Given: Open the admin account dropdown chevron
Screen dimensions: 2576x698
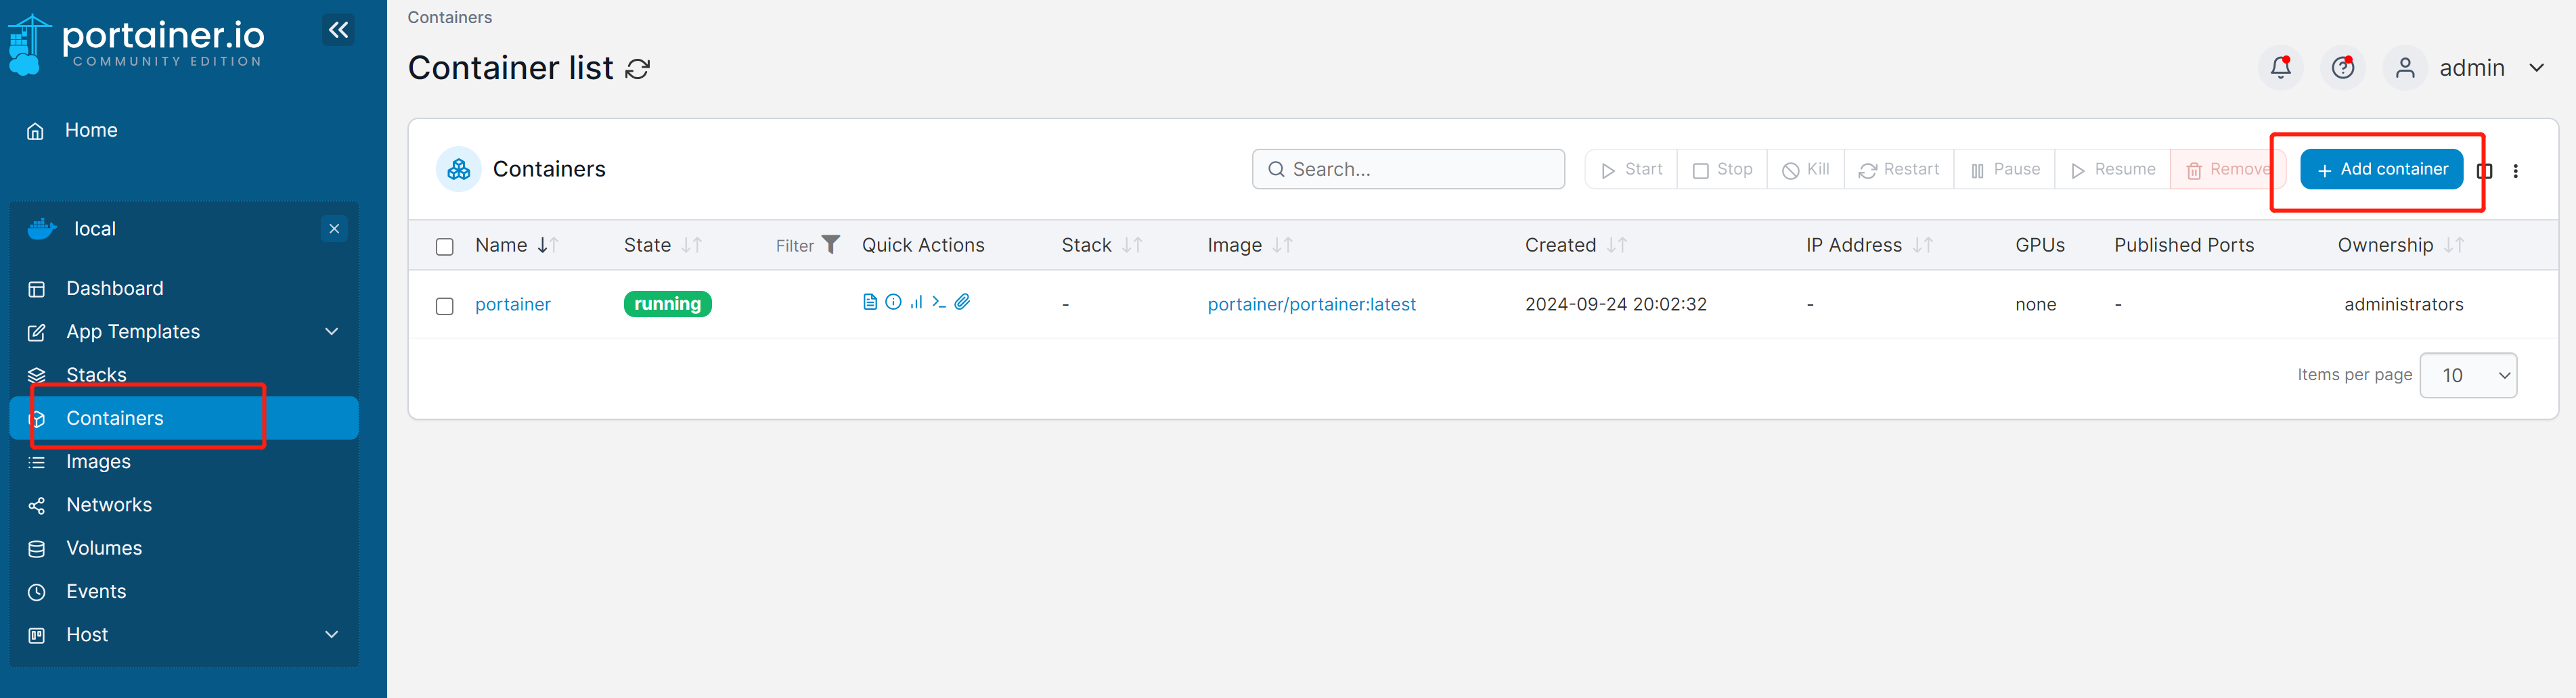Looking at the screenshot, I should click(x=2536, y=68).
